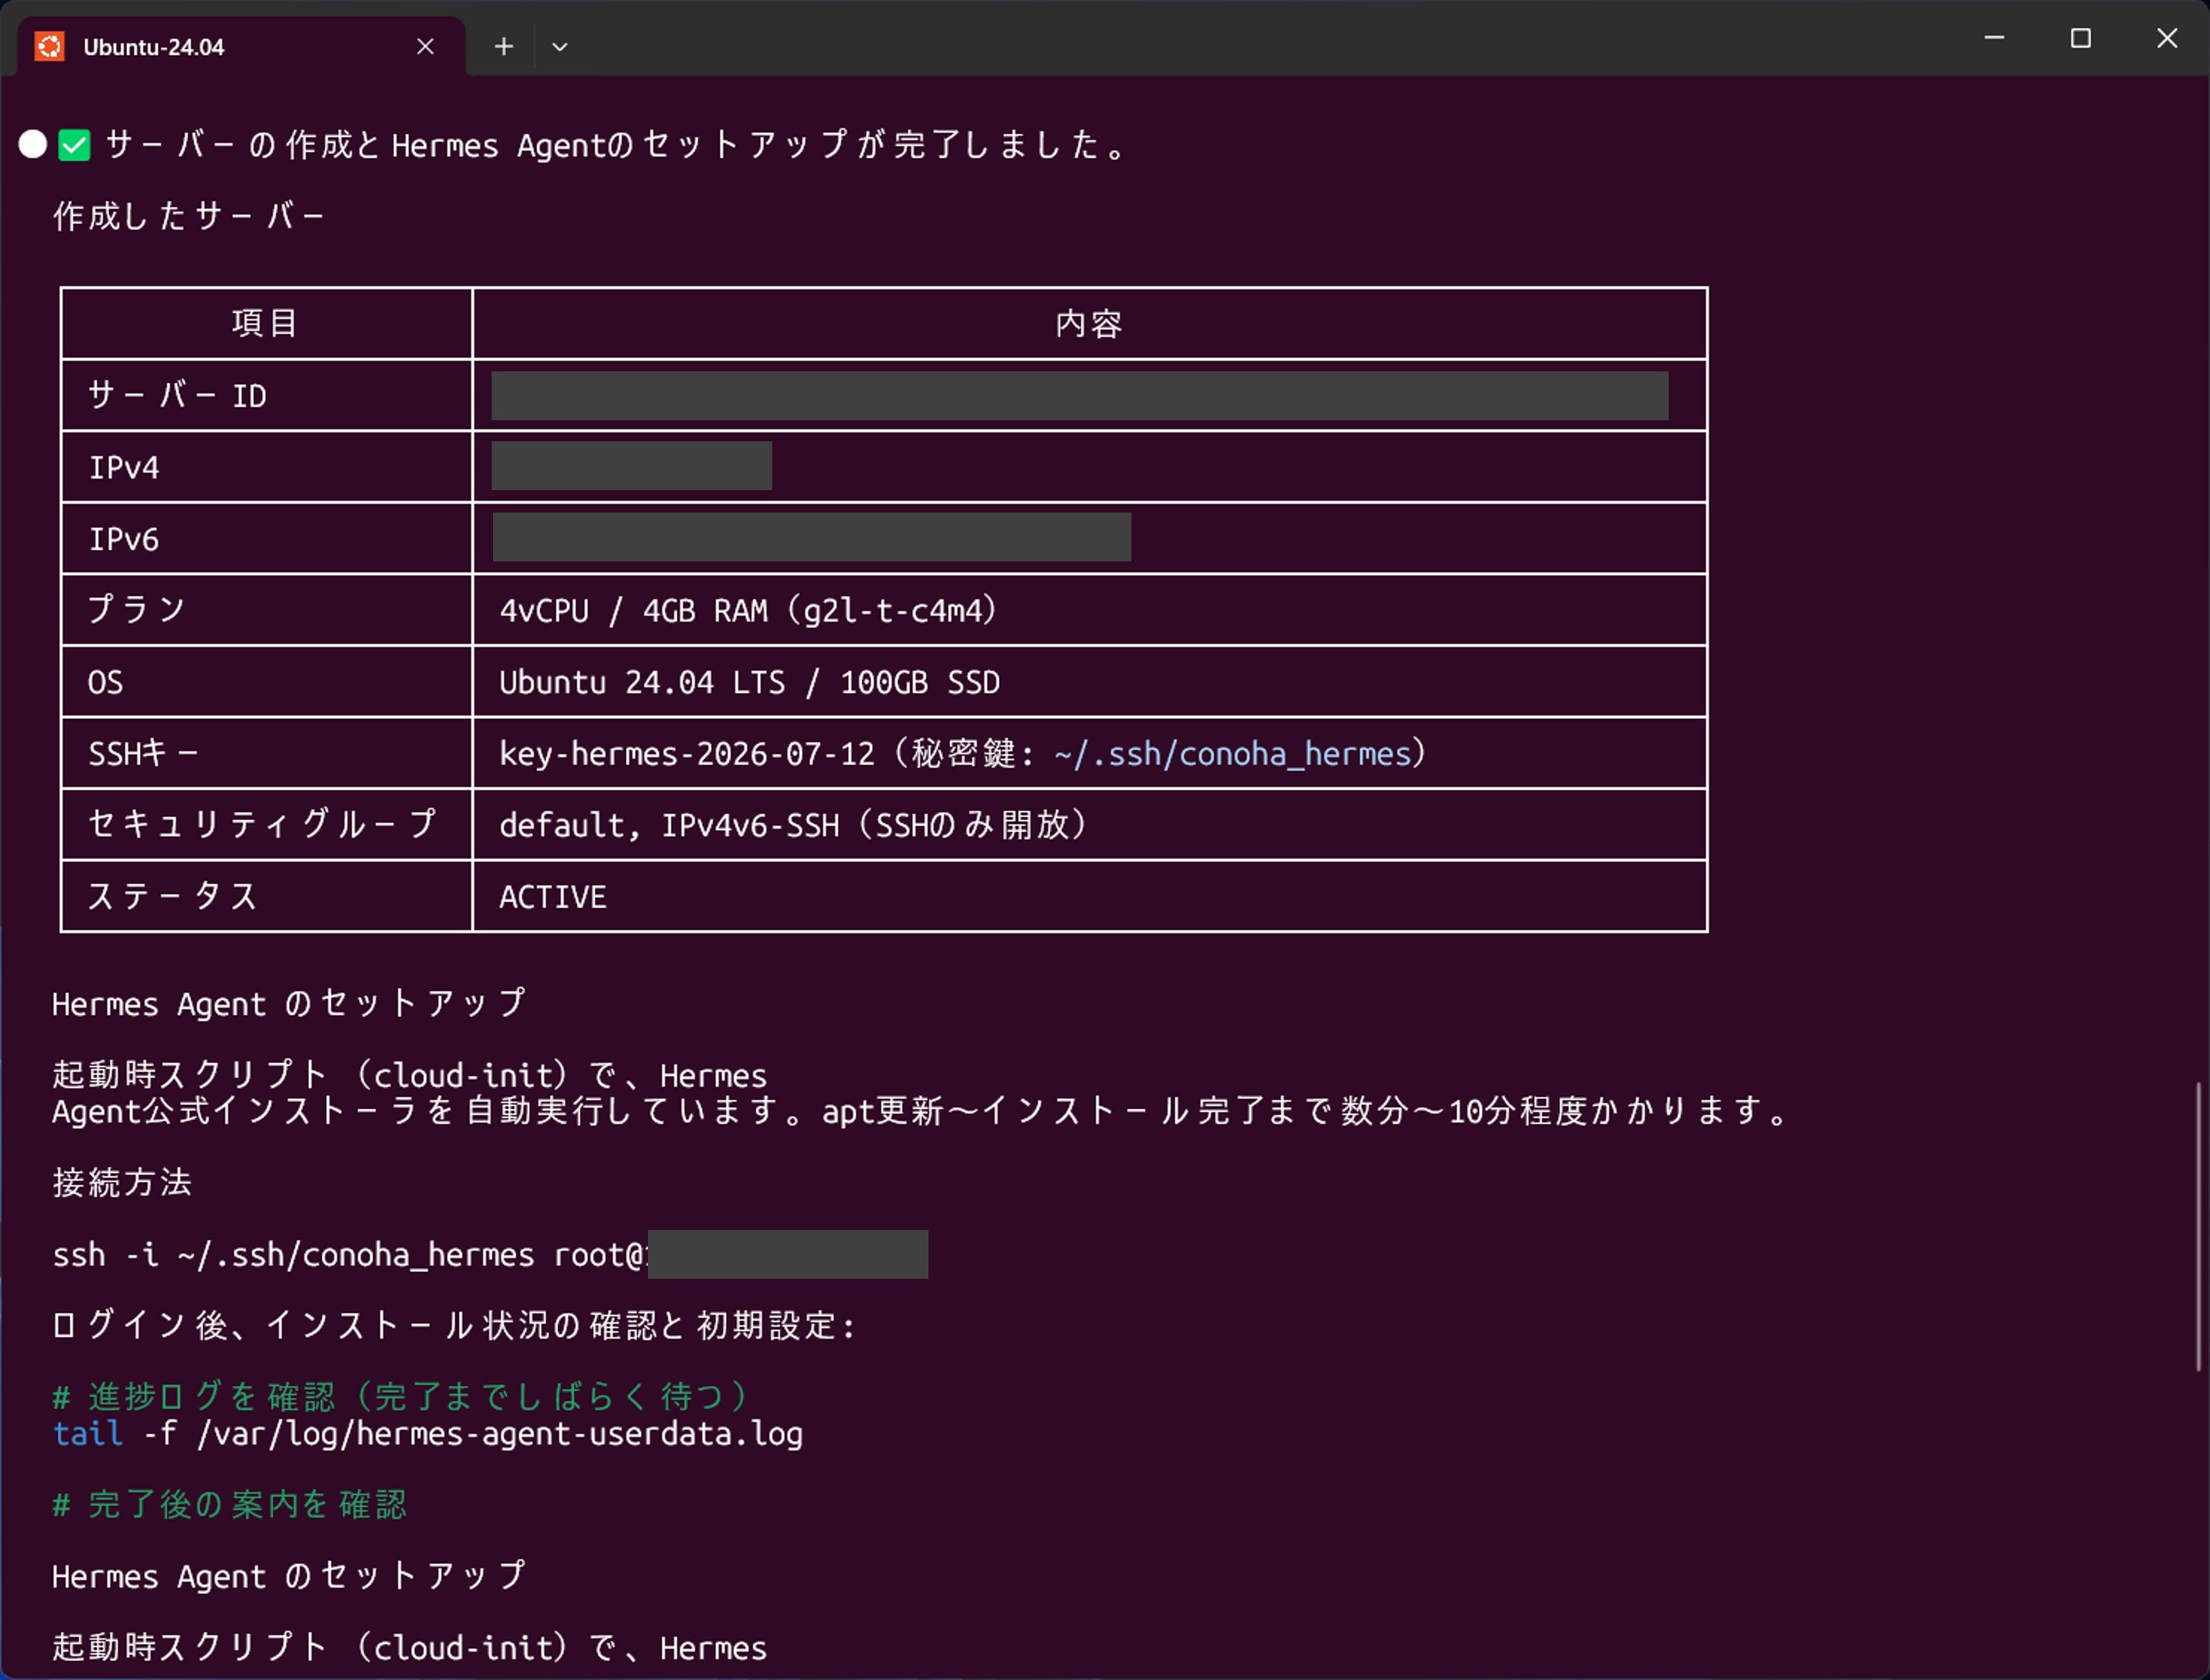Click the completion message "サーバーの作成とHermes Agentのセットアップが完了しました。"
2210x1680 pixels.
pos(618,145)
